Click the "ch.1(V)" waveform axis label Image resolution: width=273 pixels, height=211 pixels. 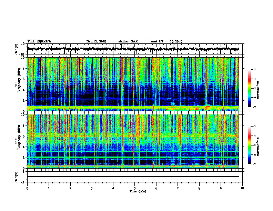[x=17, y=49]
